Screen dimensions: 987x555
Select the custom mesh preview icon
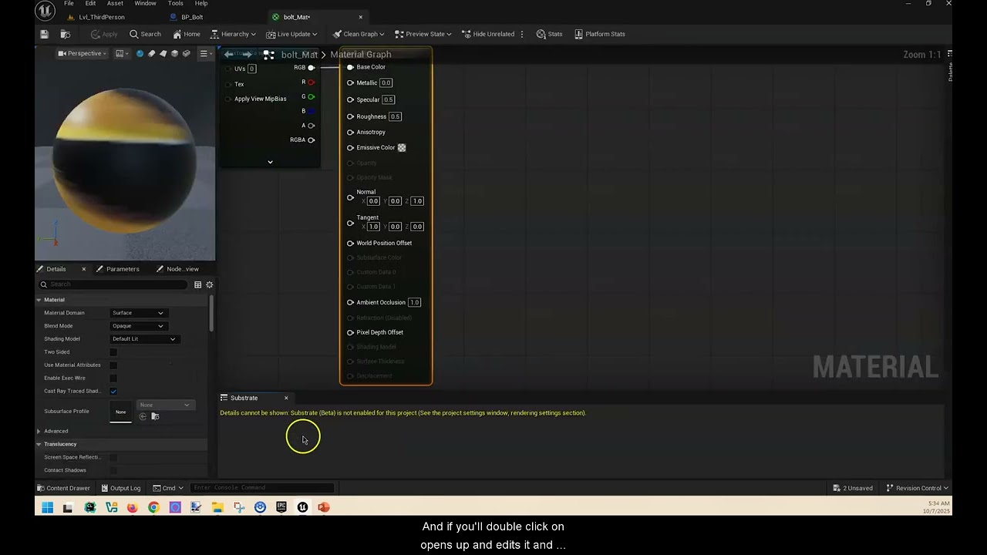coord(186,53)
